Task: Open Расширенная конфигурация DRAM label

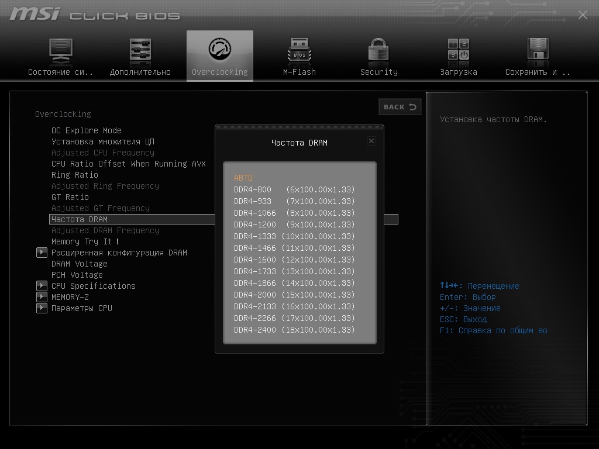Action: pyautogui.click(x=119, y=253)
